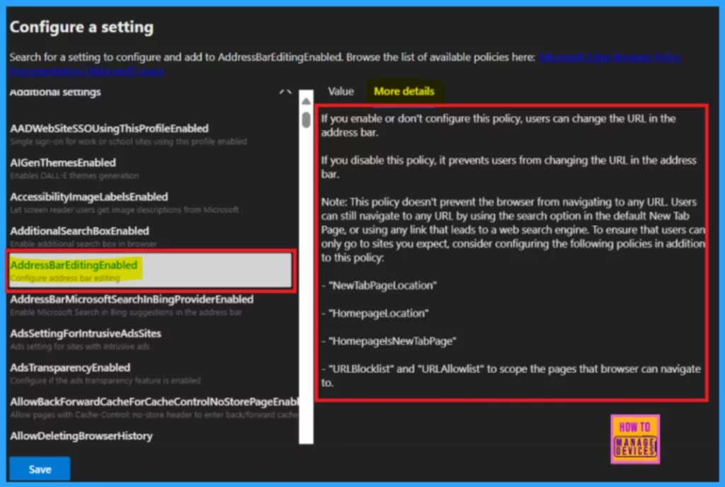Select AllowBackForwardCacheForCacheControlNoStorePageEnabled policy
The height and width of the screenshot is (487, 725).
(x=154, y=408)
